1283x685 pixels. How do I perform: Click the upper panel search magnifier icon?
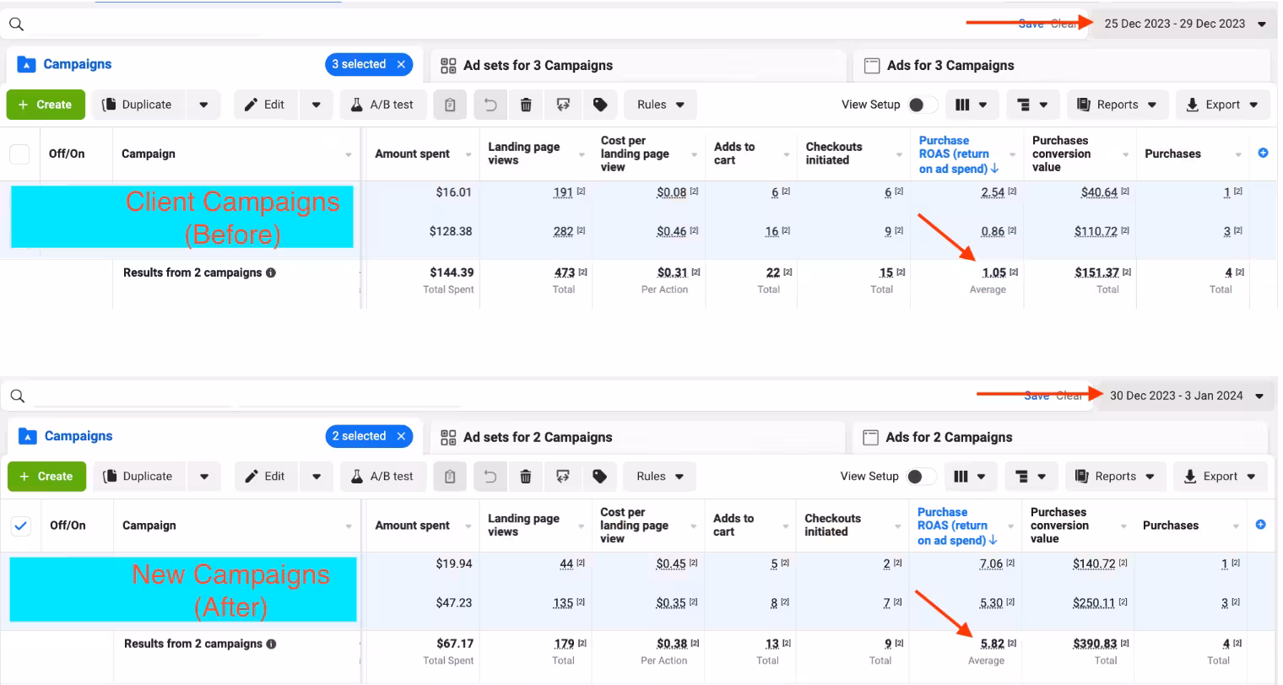16,24
